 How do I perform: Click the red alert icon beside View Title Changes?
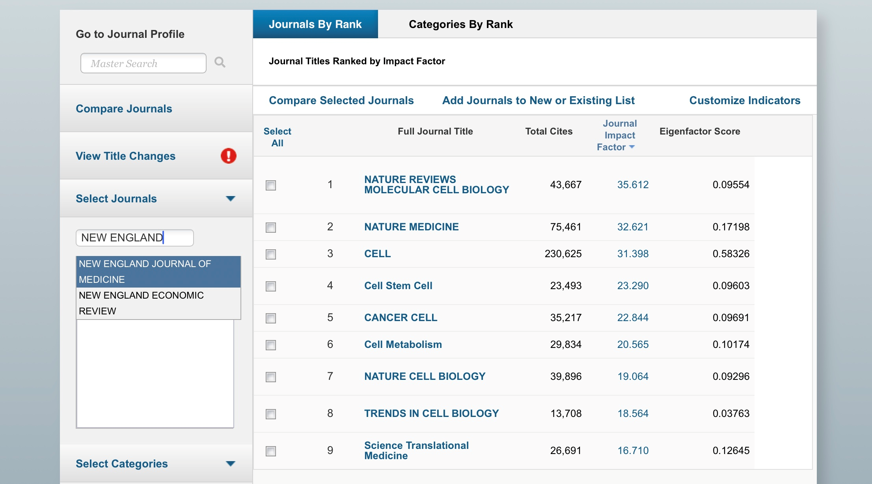point(228,156)
